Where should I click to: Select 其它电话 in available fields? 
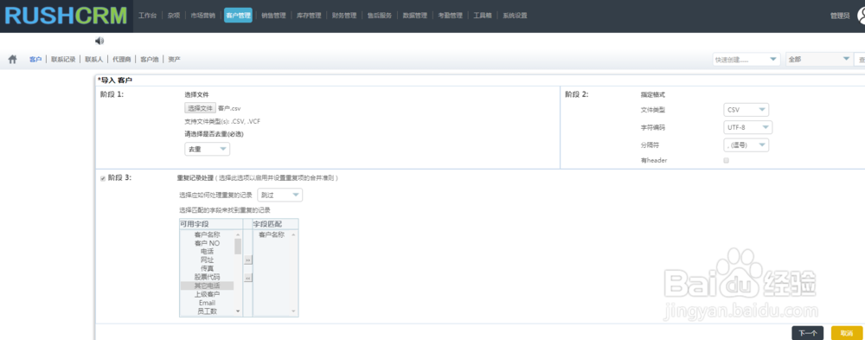pyautogui.click(x=207, y=285)
